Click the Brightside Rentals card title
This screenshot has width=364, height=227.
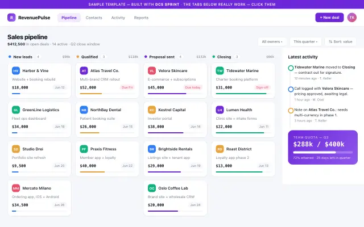[175, 149]
